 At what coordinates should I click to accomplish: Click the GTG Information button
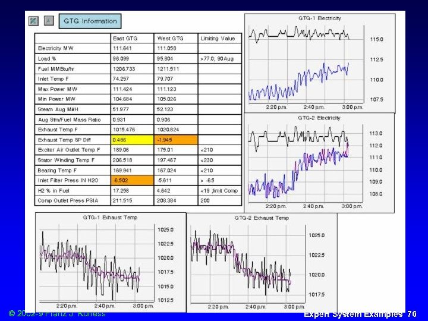(x=90, y=21)
